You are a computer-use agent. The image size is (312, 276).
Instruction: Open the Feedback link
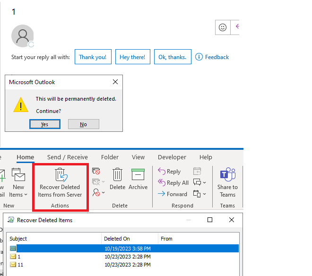[217, 57]
